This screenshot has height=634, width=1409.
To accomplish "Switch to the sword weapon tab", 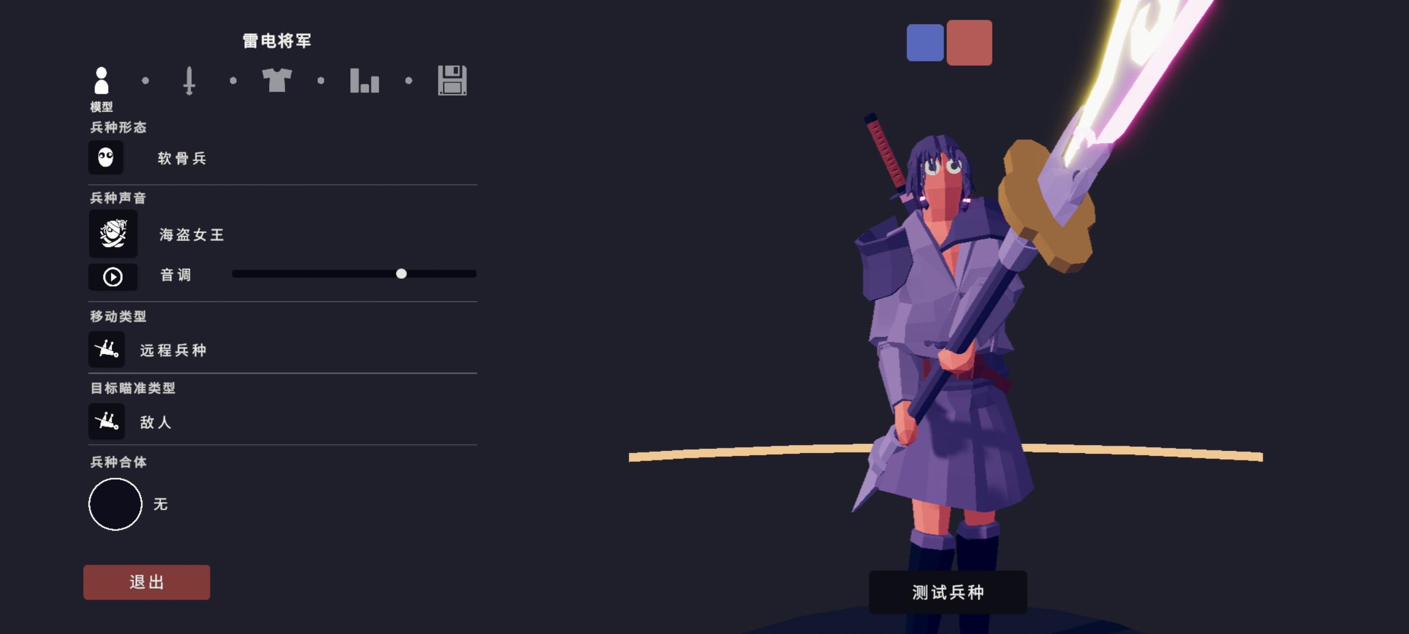I will point(189,81).
